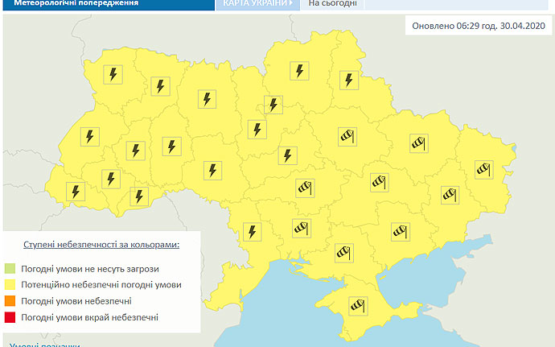
Task: Click the wind sock icon on Kharkiv region
Action: pos(419,143)
